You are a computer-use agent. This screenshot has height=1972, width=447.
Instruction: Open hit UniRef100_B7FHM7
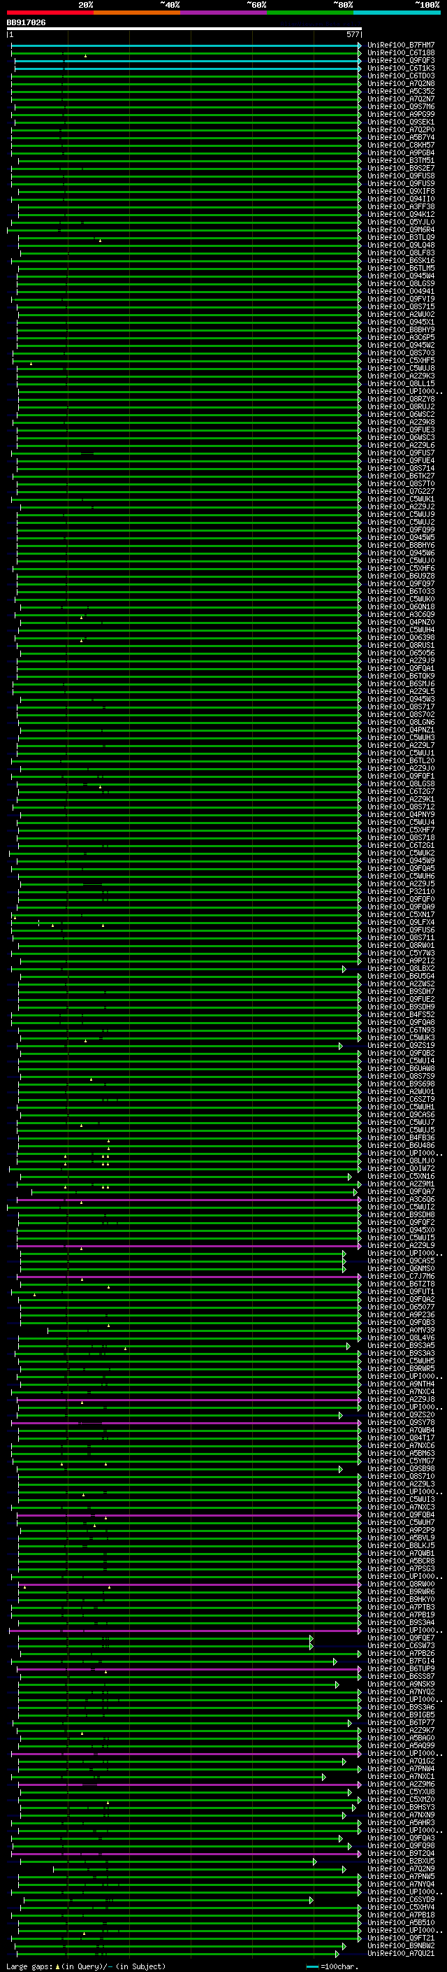[x=401, y=45]
